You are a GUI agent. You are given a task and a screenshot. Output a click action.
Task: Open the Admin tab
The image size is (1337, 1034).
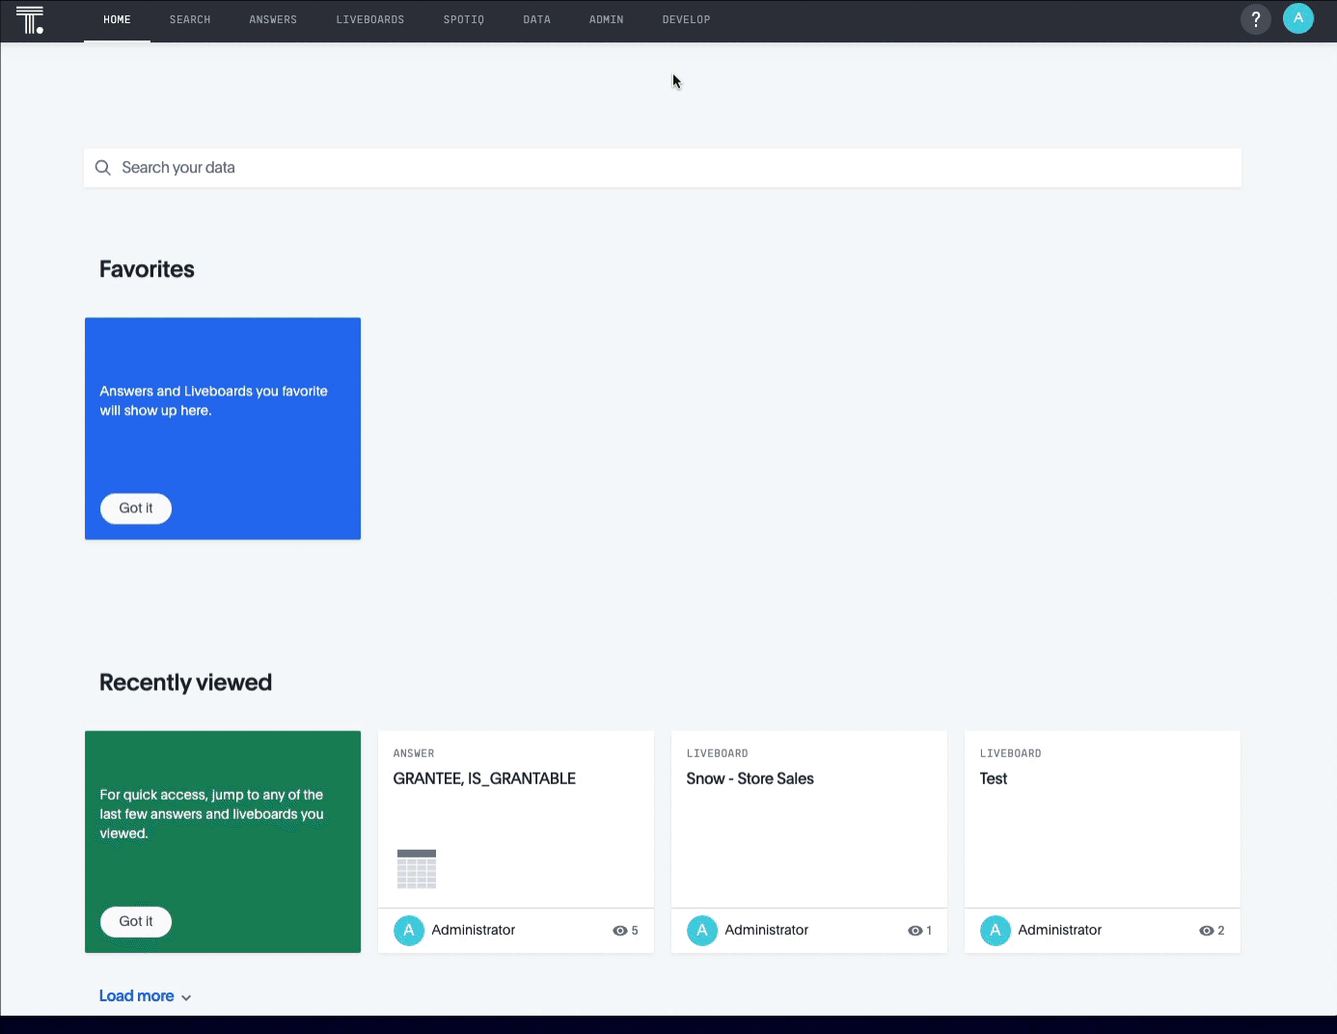606,19
